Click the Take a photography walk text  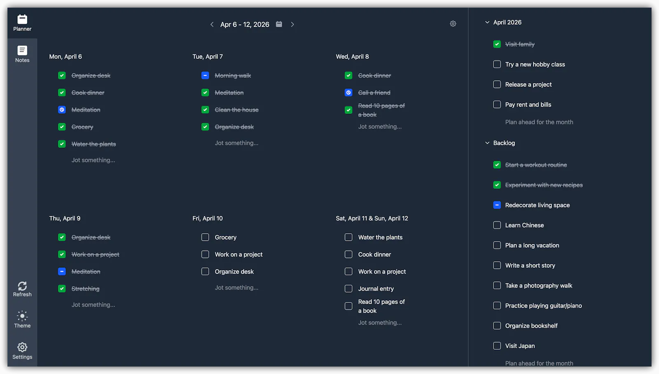pos(539,286)
